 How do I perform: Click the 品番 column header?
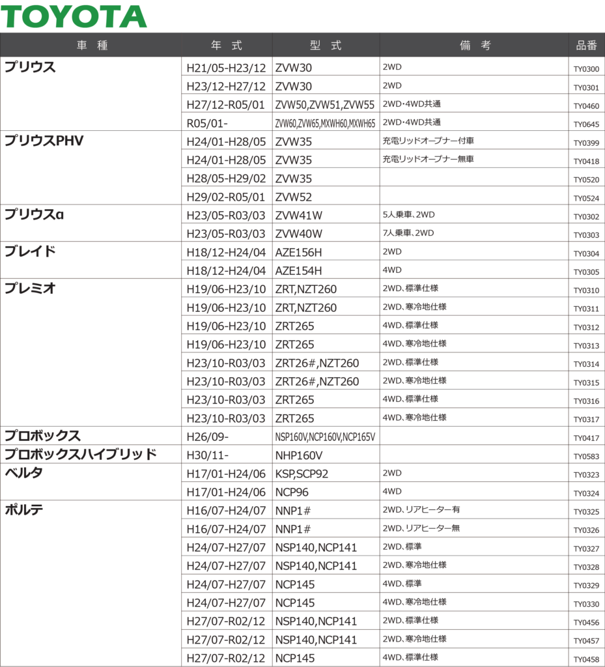pyautogui.click(x=586, y=45)
